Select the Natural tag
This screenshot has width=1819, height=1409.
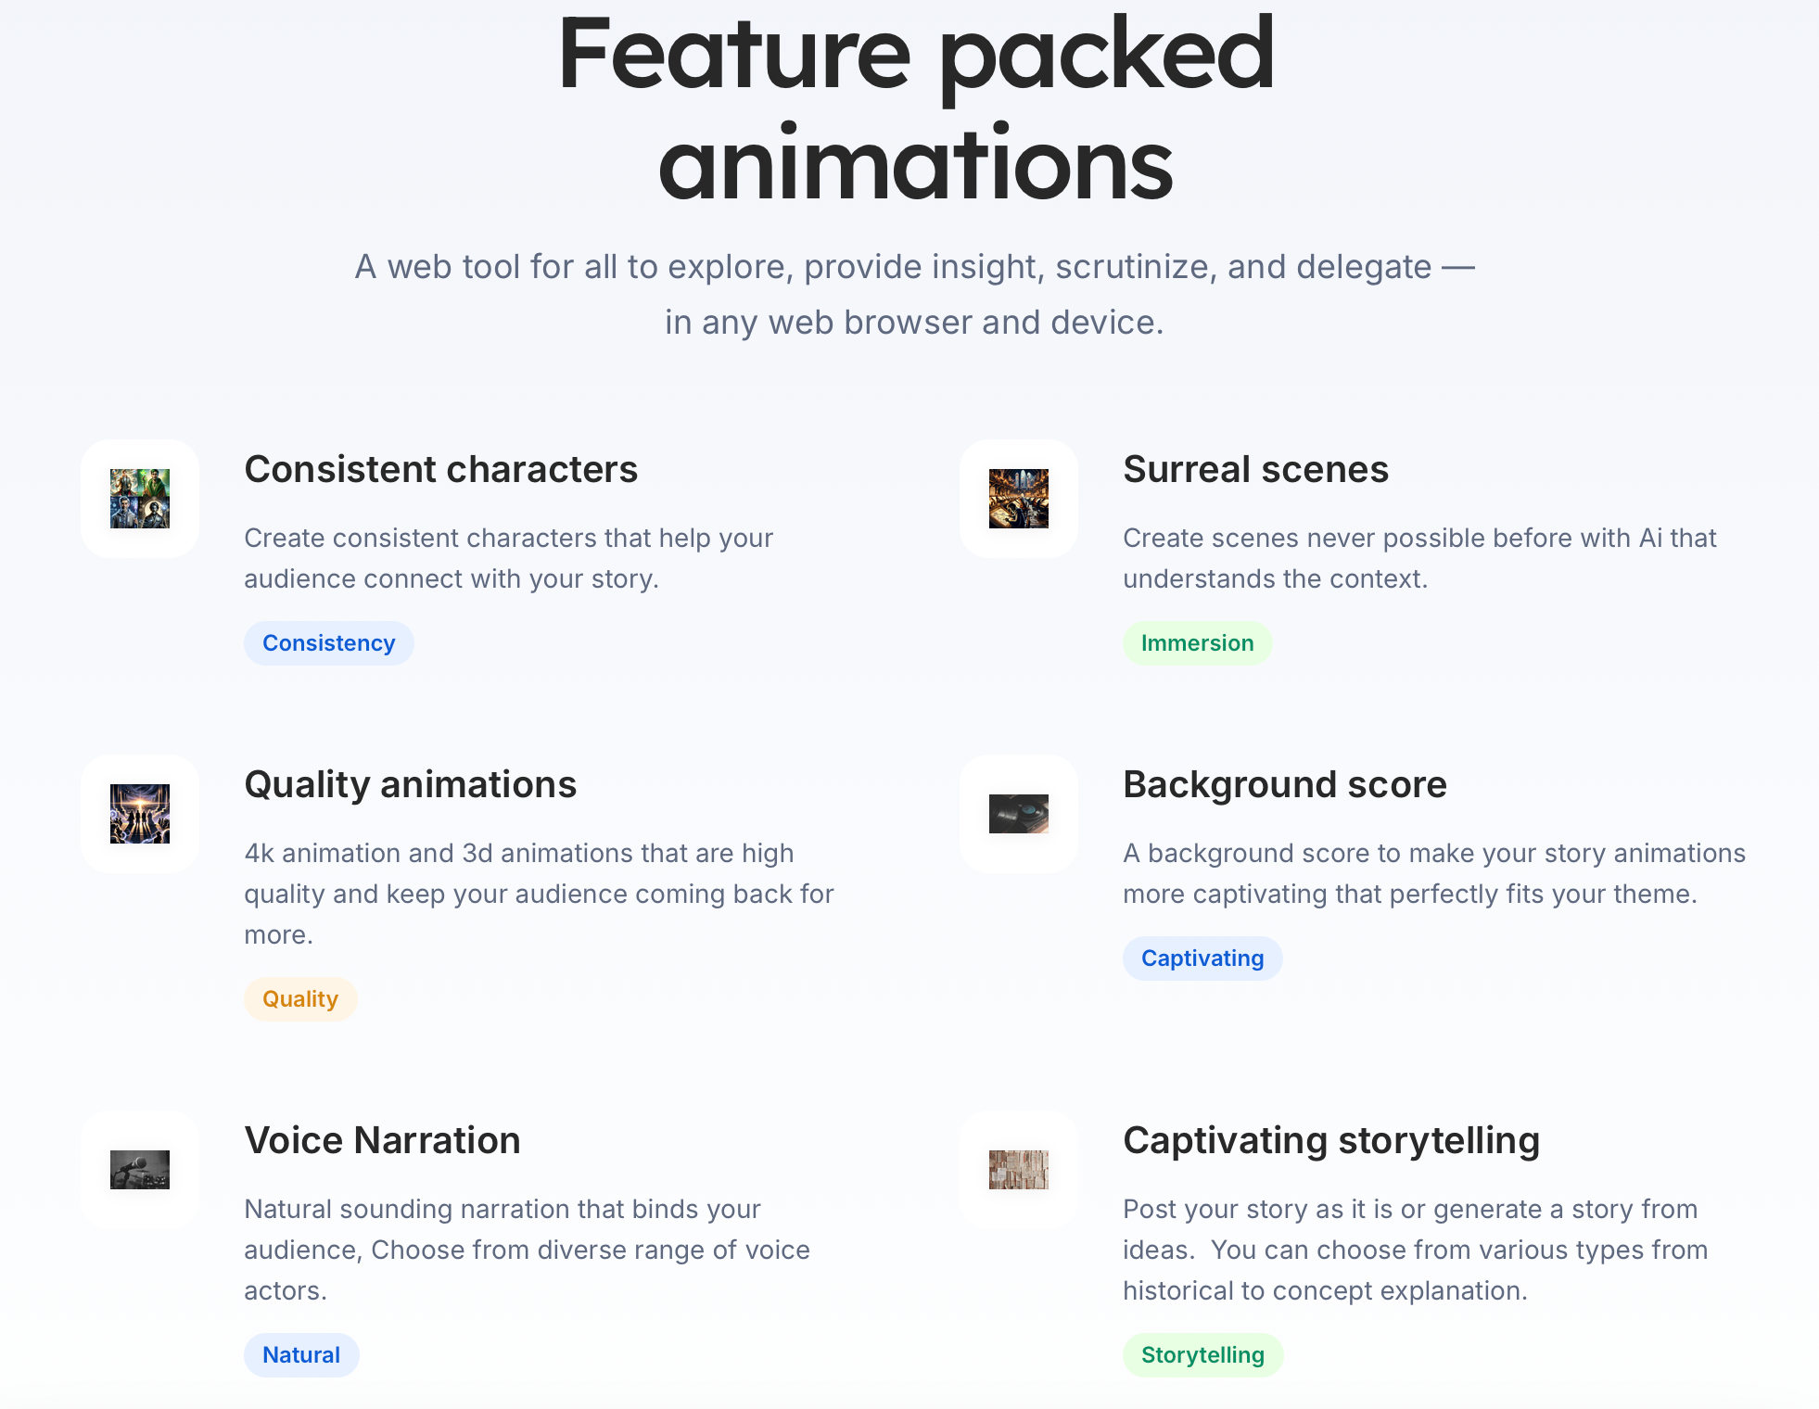[x=301, y=1355]
